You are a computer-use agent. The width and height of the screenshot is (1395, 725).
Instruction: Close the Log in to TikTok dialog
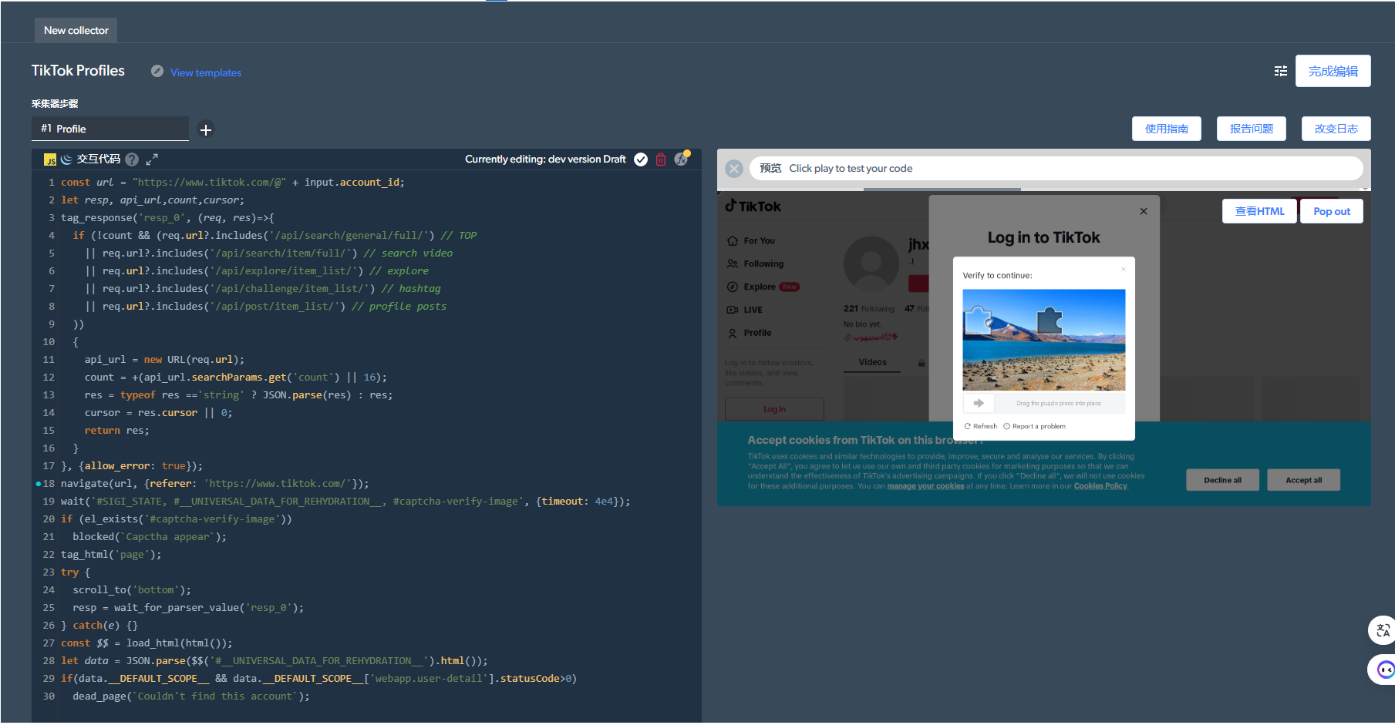tap(1144, 211)
